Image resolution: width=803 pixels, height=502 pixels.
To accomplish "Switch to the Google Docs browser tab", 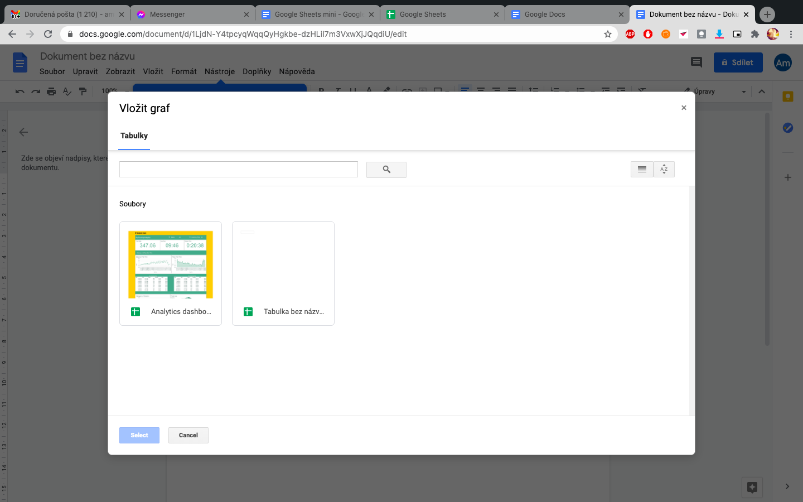I will [x=568, y=15].
